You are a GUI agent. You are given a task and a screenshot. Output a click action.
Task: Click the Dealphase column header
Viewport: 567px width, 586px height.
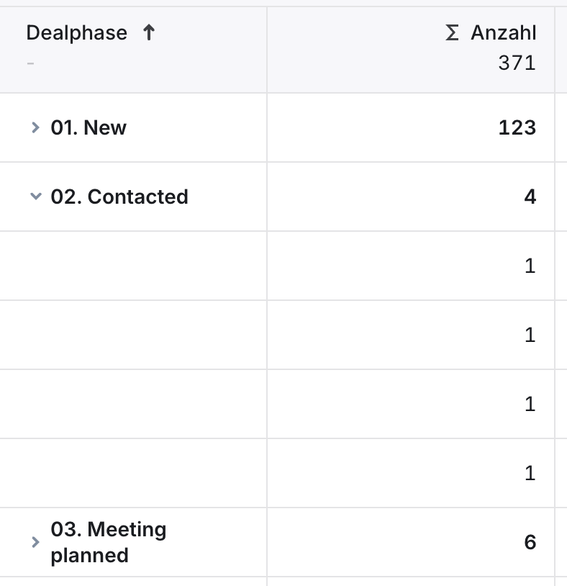click(x=77, y=32)
